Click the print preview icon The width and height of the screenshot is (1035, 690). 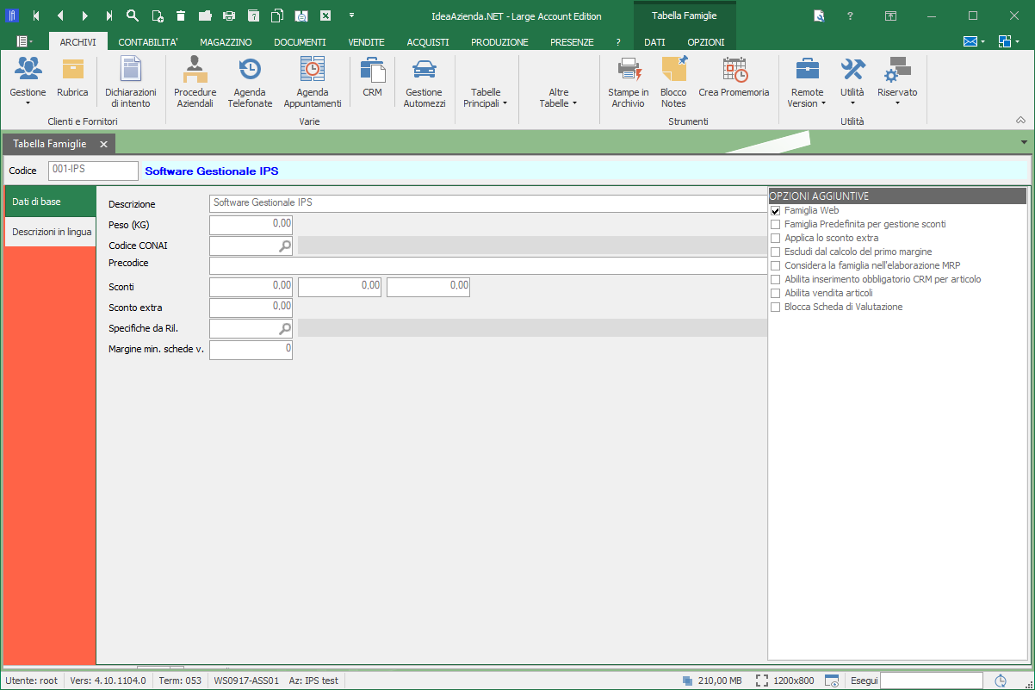coord(301,16)
